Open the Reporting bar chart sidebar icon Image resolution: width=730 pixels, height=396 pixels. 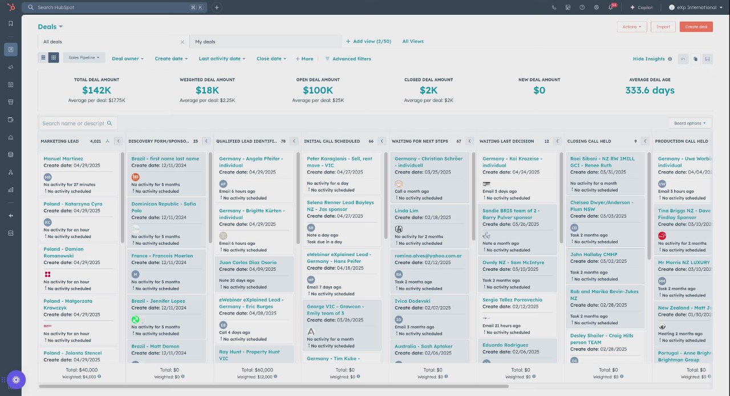(x=10, y=189)
